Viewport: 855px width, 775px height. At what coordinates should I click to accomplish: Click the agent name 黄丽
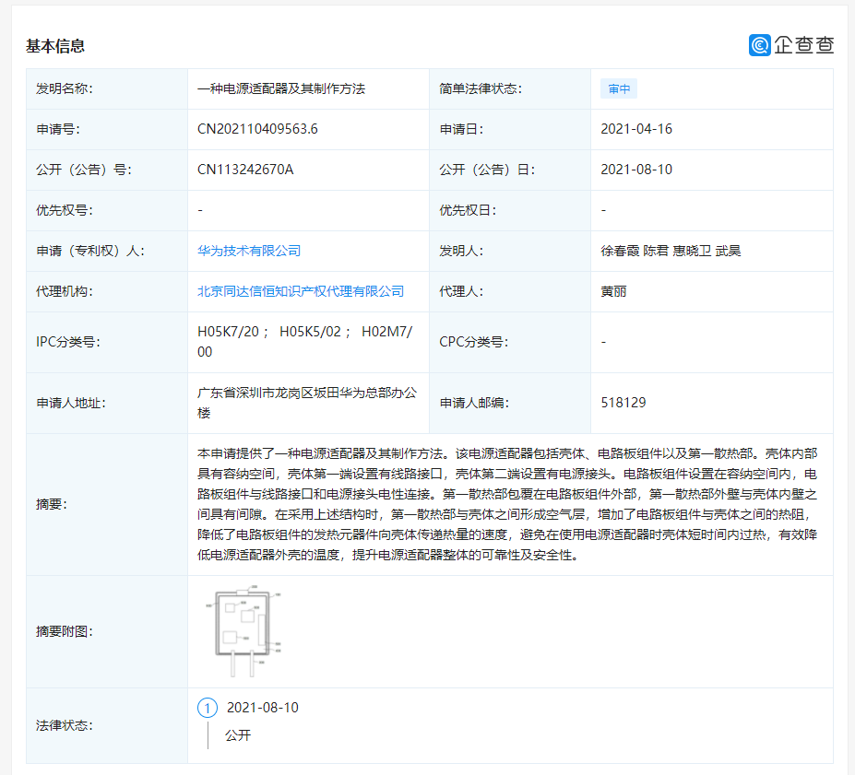613,291
